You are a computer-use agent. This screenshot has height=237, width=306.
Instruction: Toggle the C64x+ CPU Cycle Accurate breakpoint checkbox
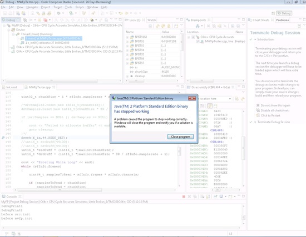coord(193,37)
